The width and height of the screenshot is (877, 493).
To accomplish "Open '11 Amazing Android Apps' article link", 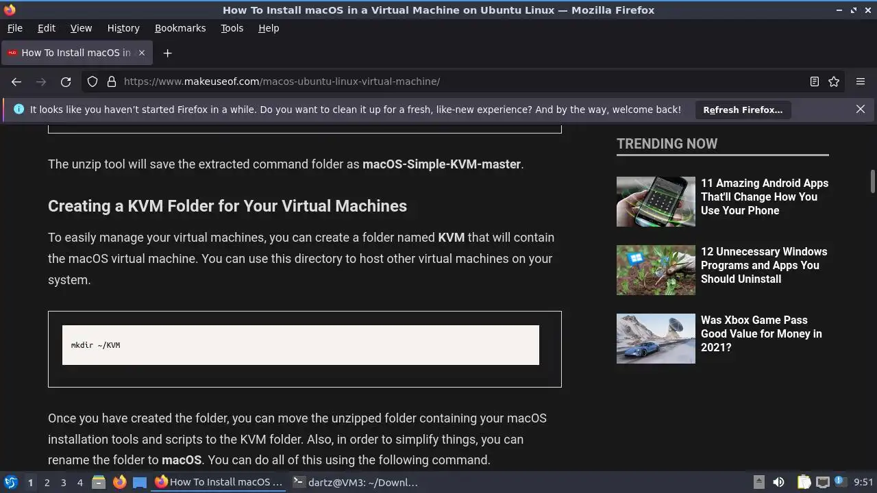I will pyautogui.click(x=765, y=197).
